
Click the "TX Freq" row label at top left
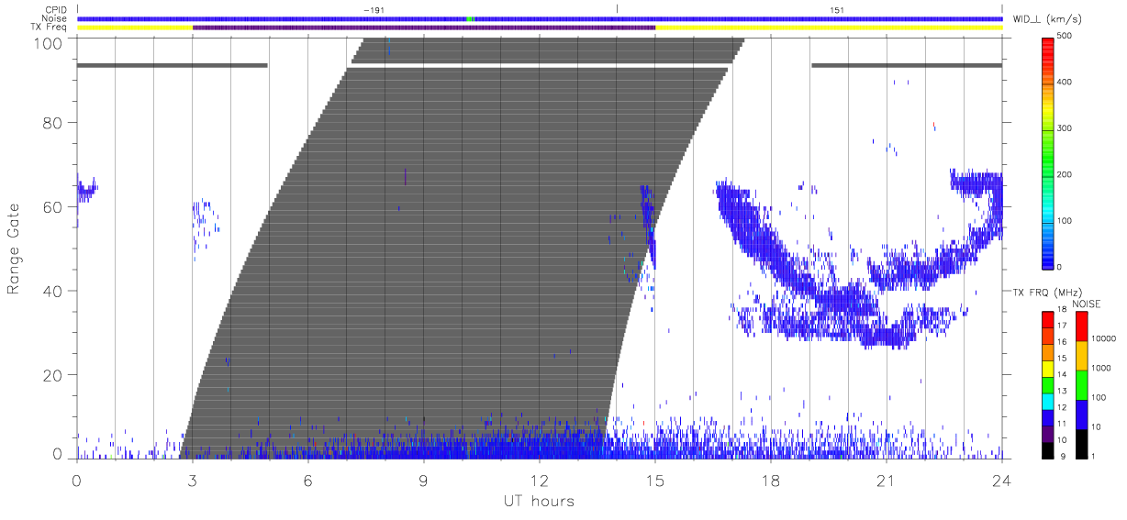(50, 28)
